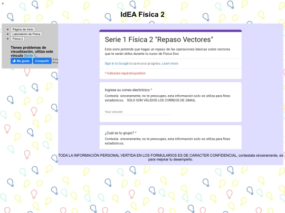Click the Indicates required question notice
The width and height of the screenshot is (285, 213).
point(125,73)
